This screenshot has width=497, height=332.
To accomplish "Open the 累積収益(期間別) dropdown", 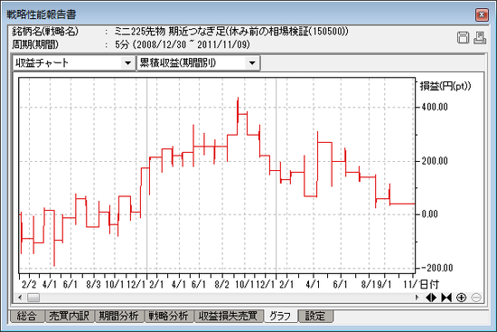I will click(252, 62).
